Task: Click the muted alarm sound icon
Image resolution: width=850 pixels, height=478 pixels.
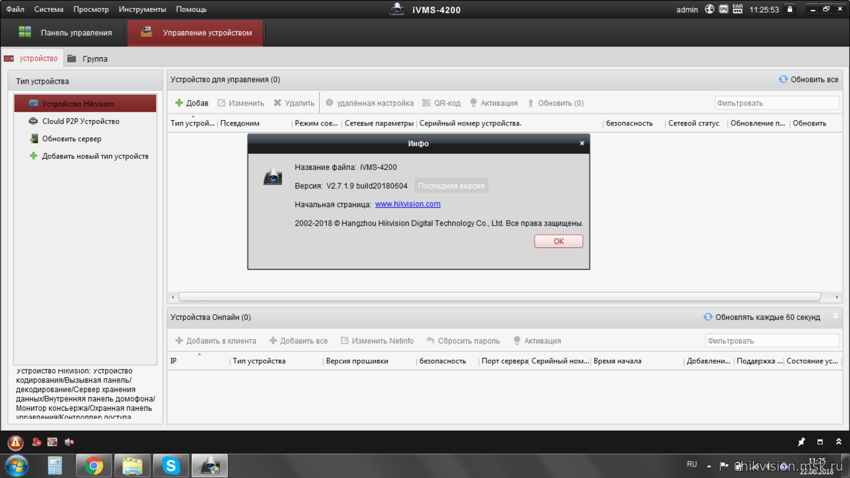Action: (x=69, y=442)
